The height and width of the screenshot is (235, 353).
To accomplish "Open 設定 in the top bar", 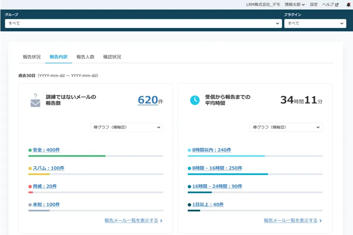I will (x=314, y=5).
